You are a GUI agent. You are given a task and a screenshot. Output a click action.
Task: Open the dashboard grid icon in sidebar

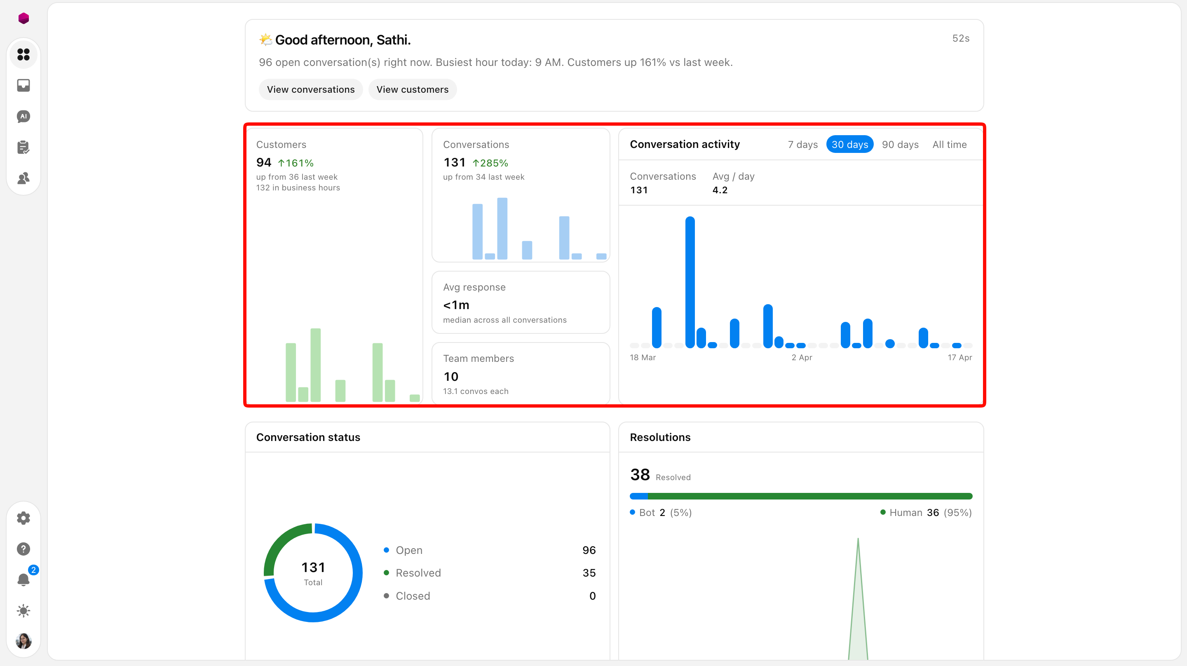(23, 54)
